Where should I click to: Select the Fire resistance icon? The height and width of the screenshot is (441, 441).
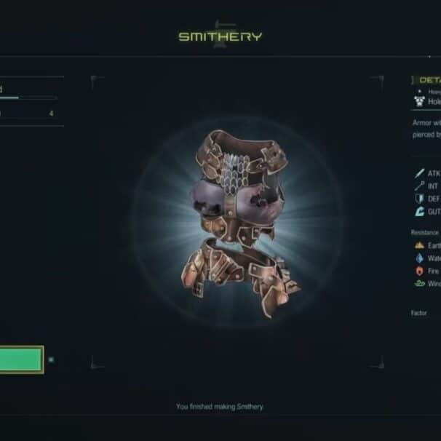click(x=419, y=271)
